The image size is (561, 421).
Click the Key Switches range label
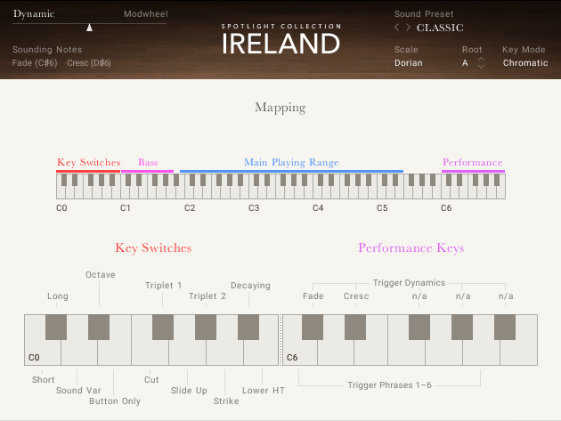(x=88, y=162)
